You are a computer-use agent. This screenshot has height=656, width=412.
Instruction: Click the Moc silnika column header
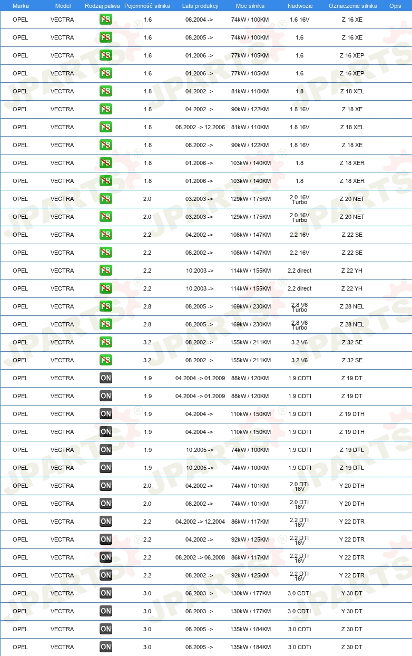pos(251,6)
